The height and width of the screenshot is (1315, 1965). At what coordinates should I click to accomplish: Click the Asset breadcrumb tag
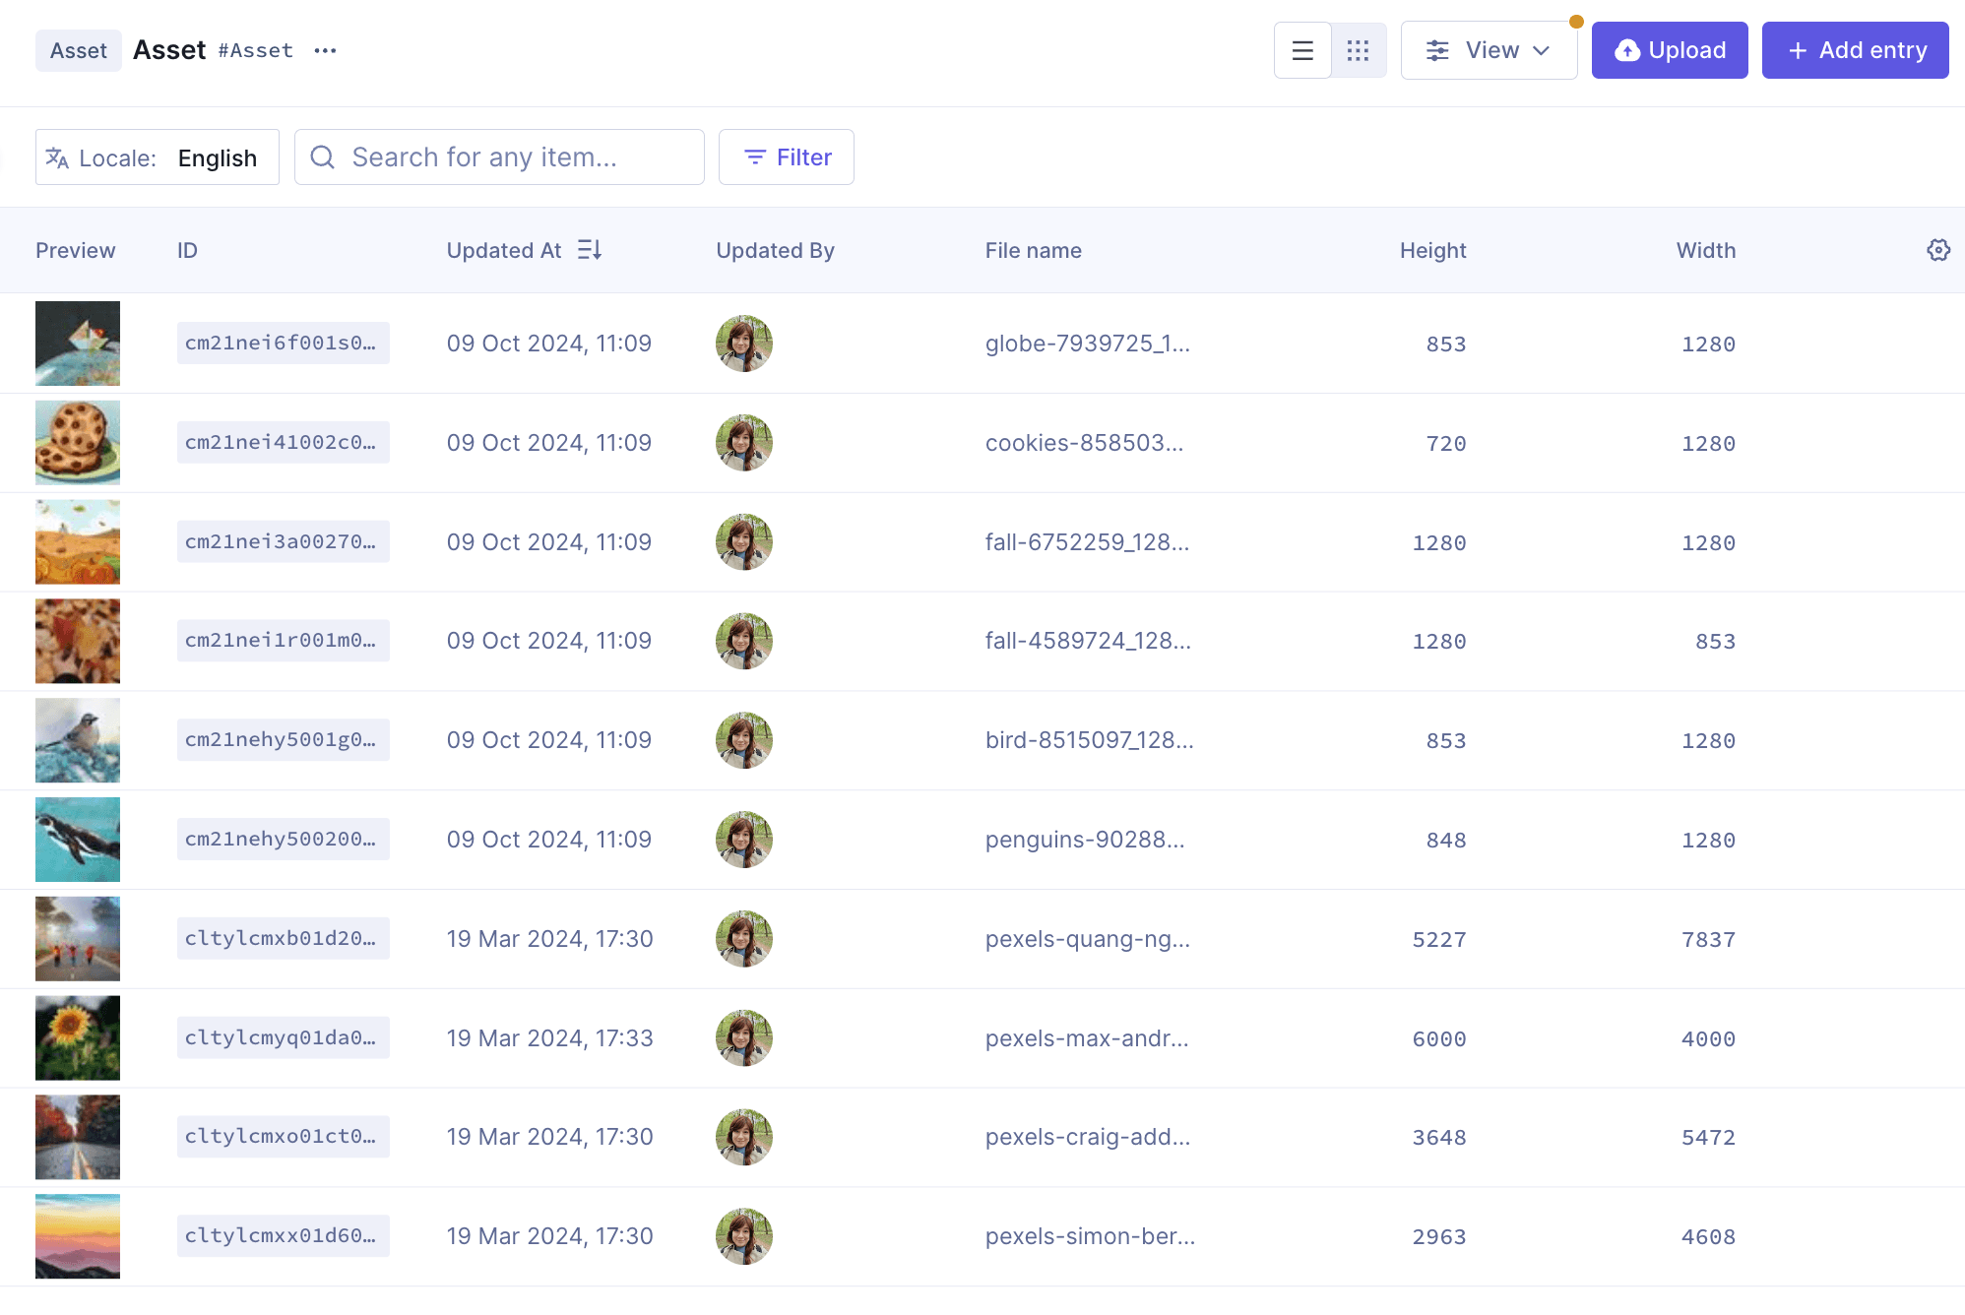coord(79,50)
